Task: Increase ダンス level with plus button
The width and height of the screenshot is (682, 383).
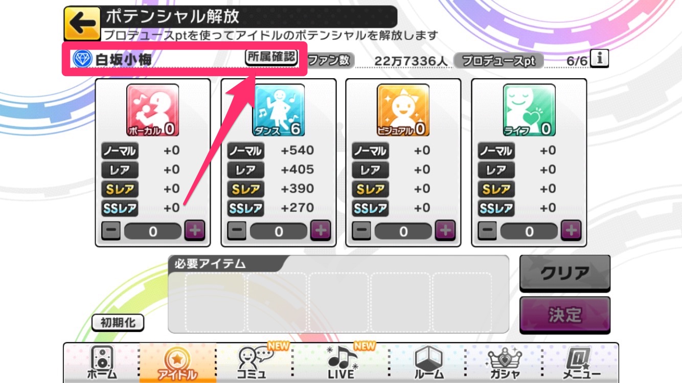Action: tap(321, 231)
